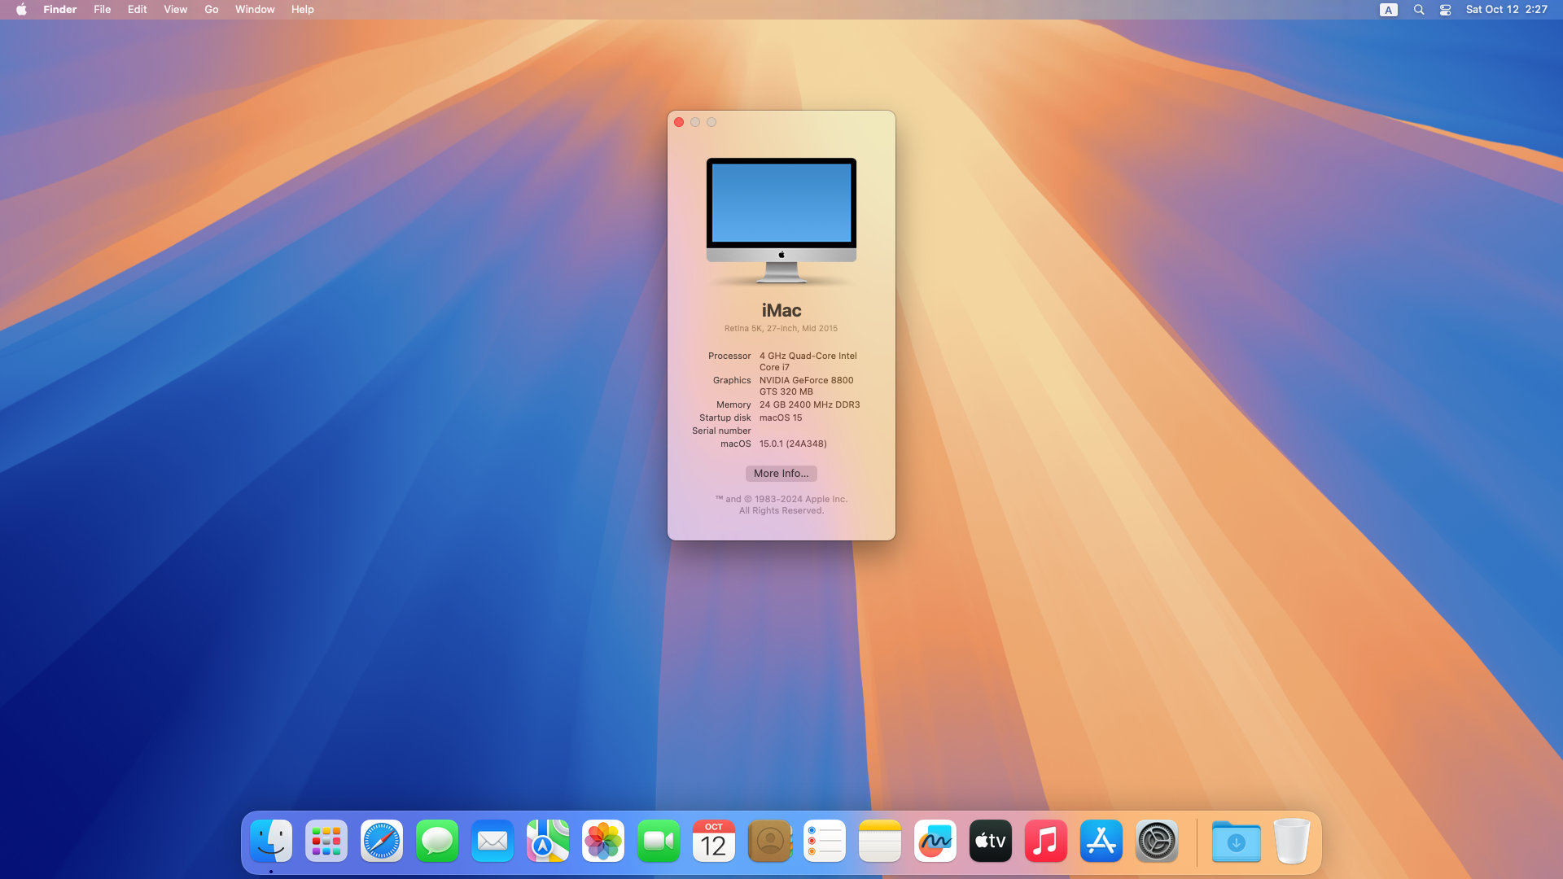Open Calendar showing Oct 12
The height and width of the screenshot is (879, 1563).
click(x=714, y=841)
